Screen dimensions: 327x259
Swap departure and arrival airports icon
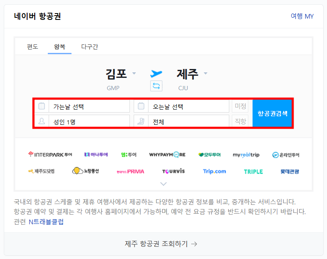[156, 86]
